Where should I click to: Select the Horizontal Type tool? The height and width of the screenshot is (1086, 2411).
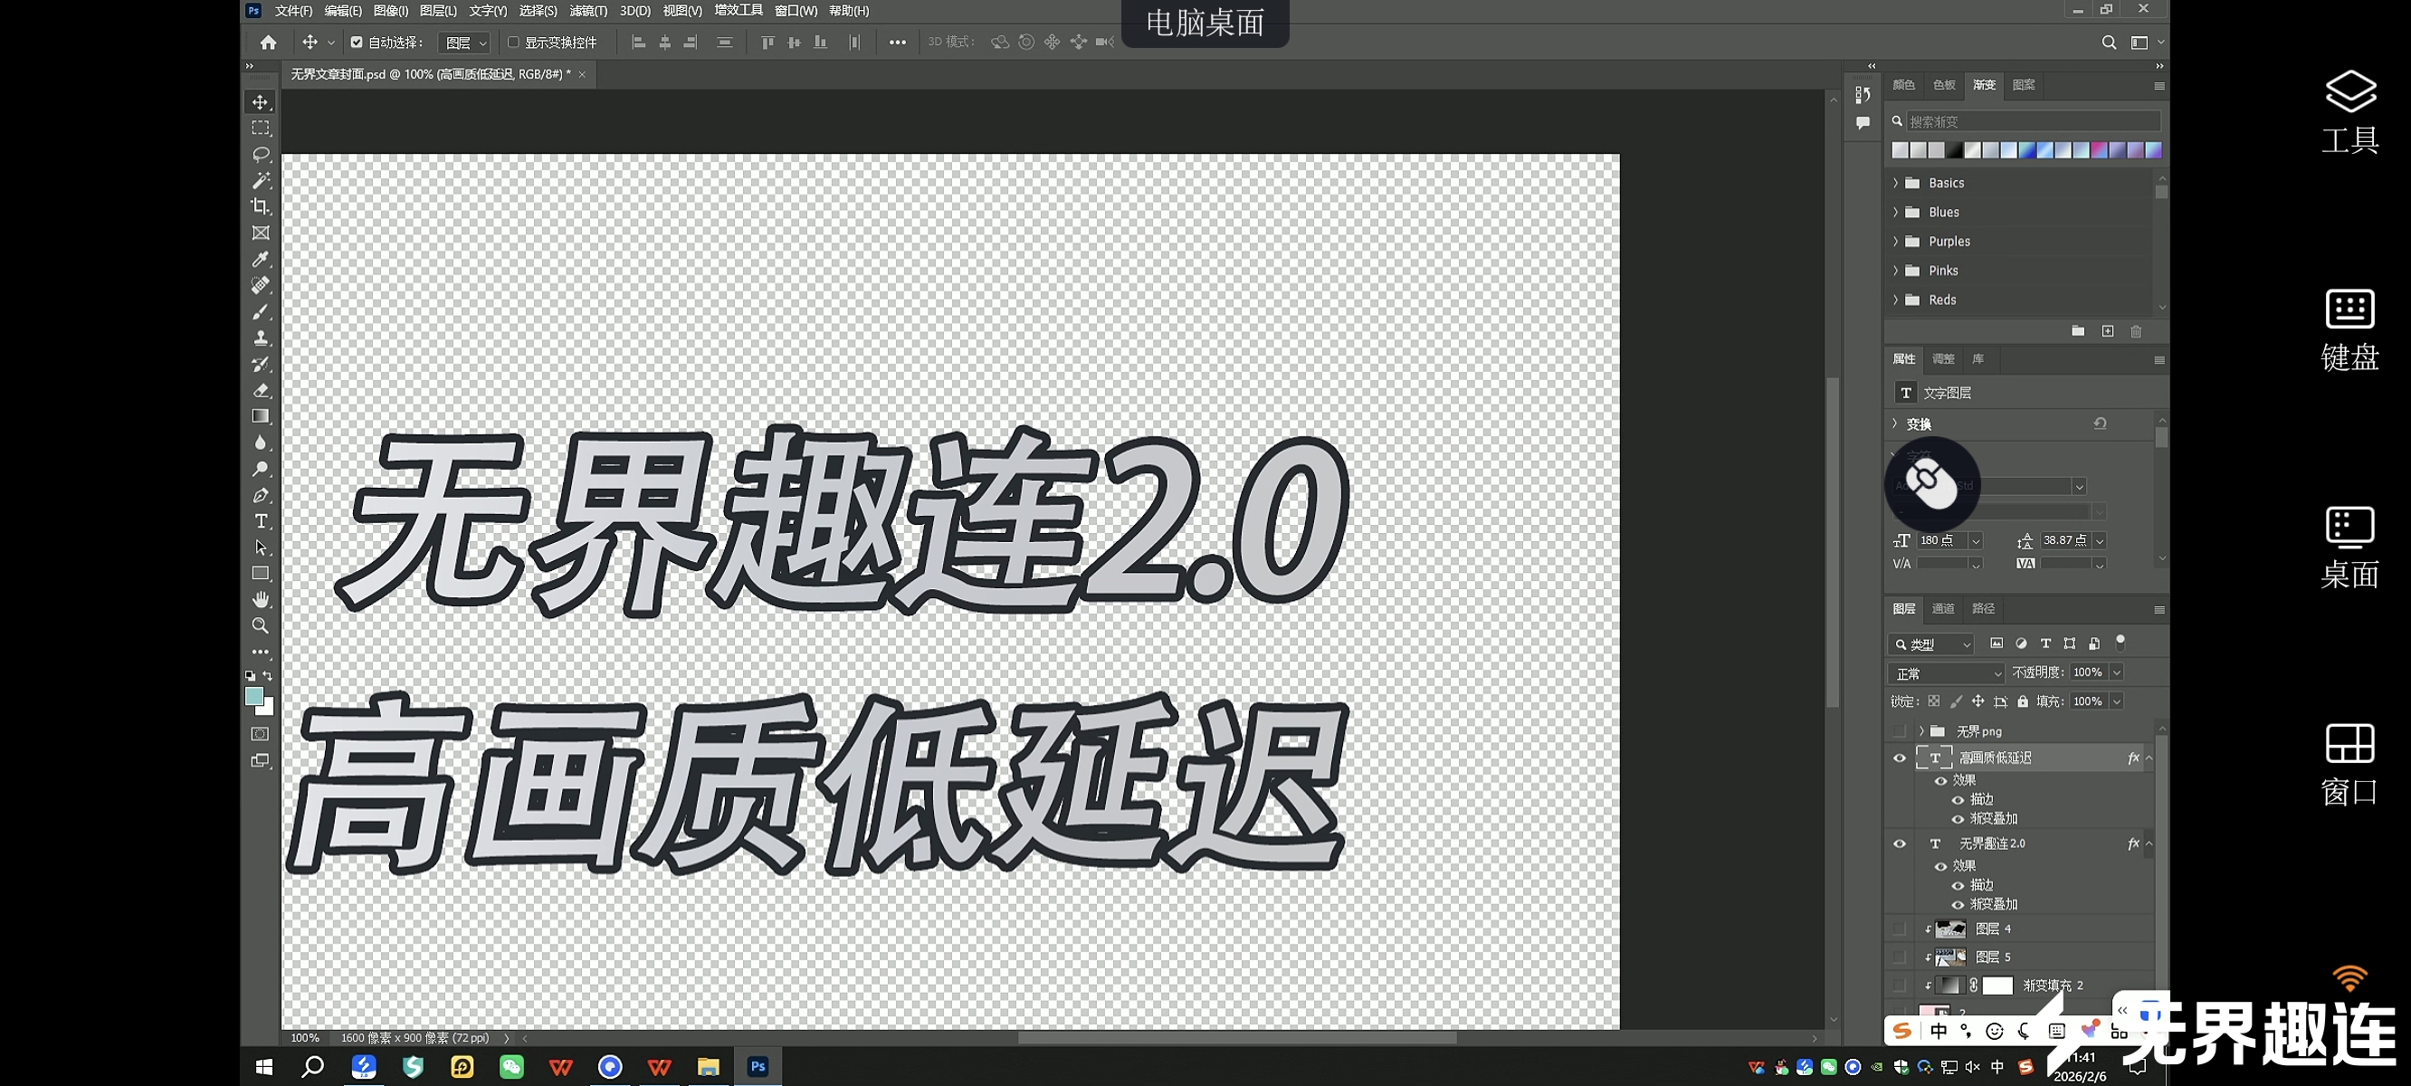point(260,521)
